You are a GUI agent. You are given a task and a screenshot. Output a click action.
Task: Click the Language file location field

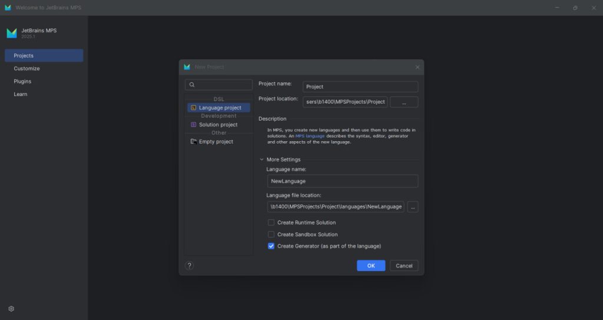click(336, 206)
